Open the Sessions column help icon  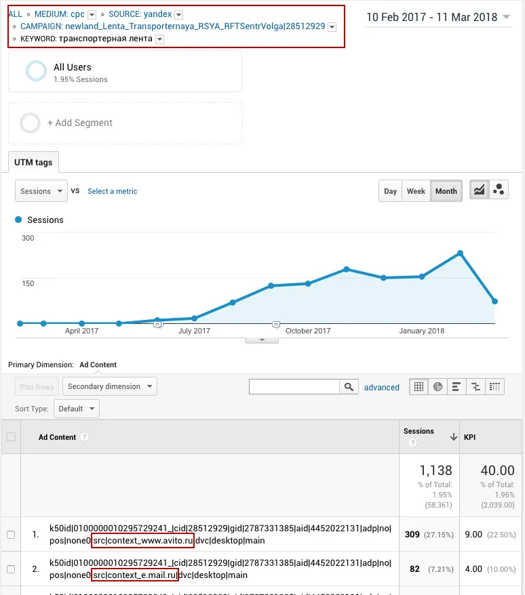(x=412, y=443)
